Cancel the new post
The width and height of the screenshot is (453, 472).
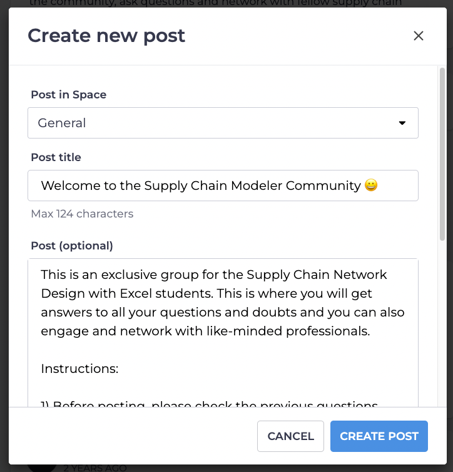click(x=290, y=436)
